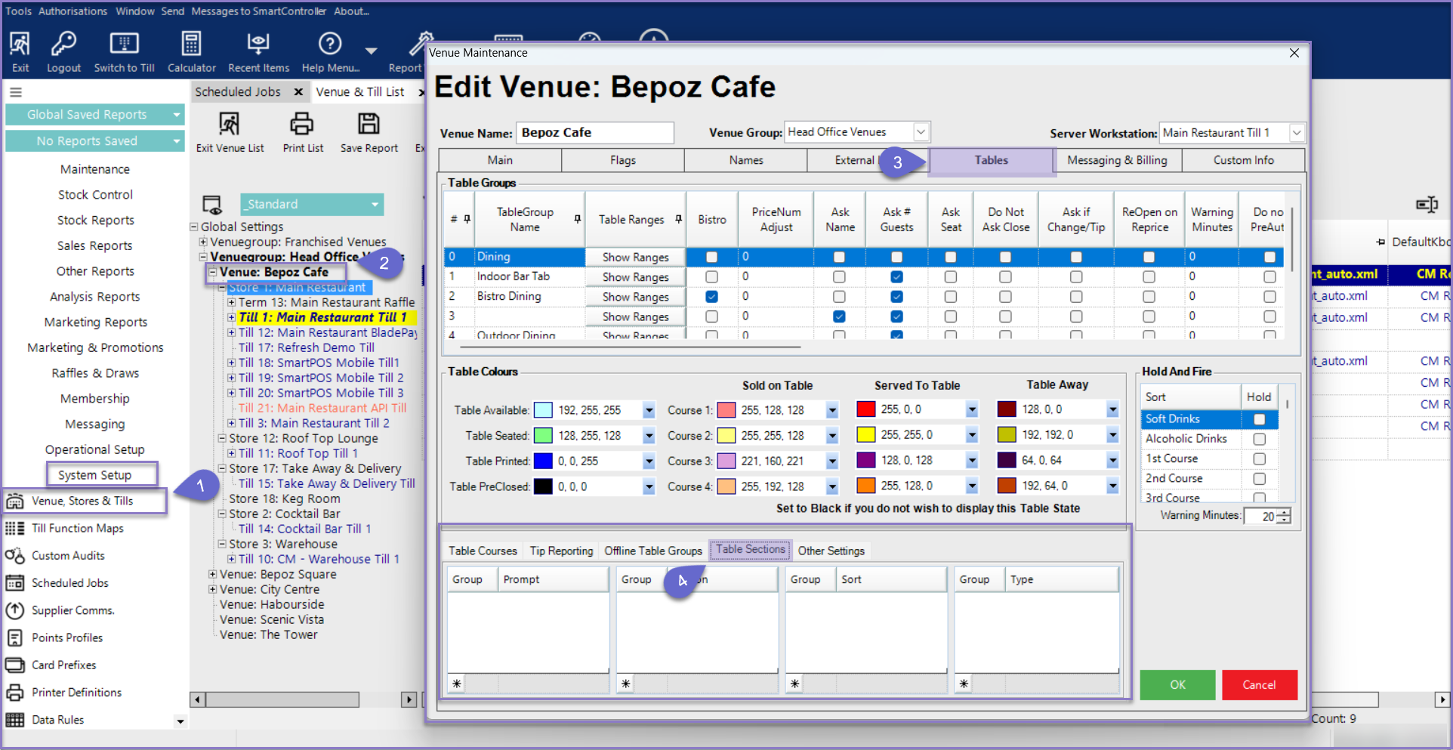Switch to Messaging & Billing tab

1118,160
